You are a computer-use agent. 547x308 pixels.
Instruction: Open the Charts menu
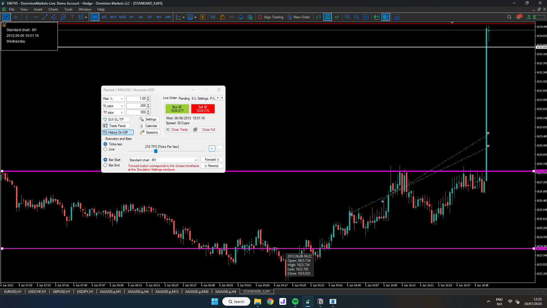tap(53, 9)
